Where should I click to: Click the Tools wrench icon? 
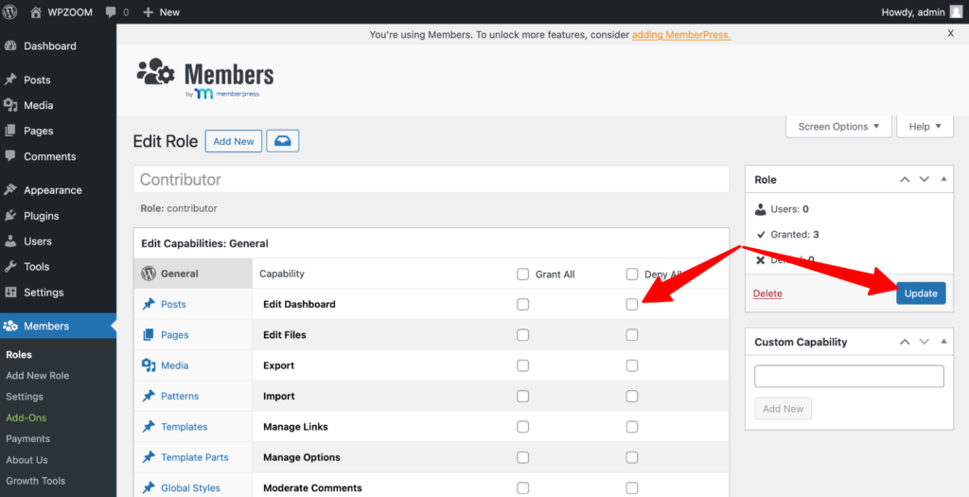[x=10, y=266]
